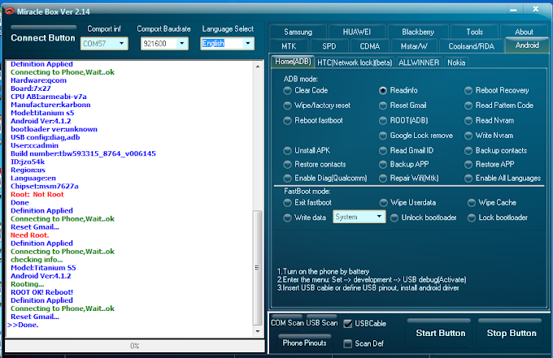
Task: Click the COM Scan button
Action: 287,323
